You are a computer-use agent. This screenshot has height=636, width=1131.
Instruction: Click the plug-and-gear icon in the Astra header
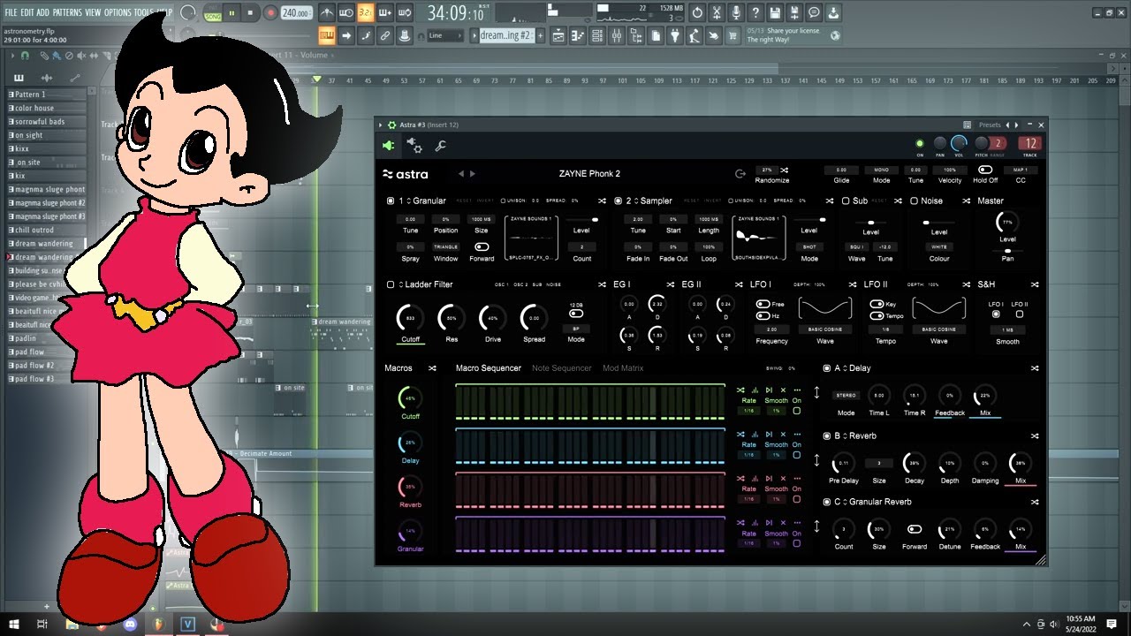(x=414, y=146)
